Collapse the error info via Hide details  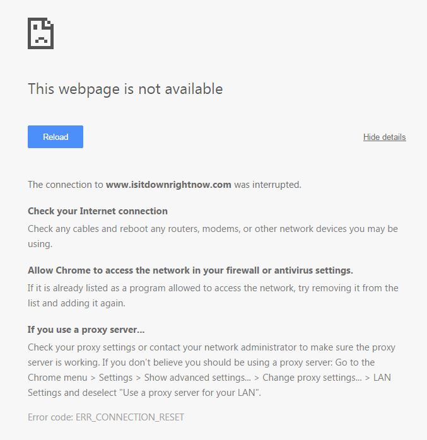(384, 137)
